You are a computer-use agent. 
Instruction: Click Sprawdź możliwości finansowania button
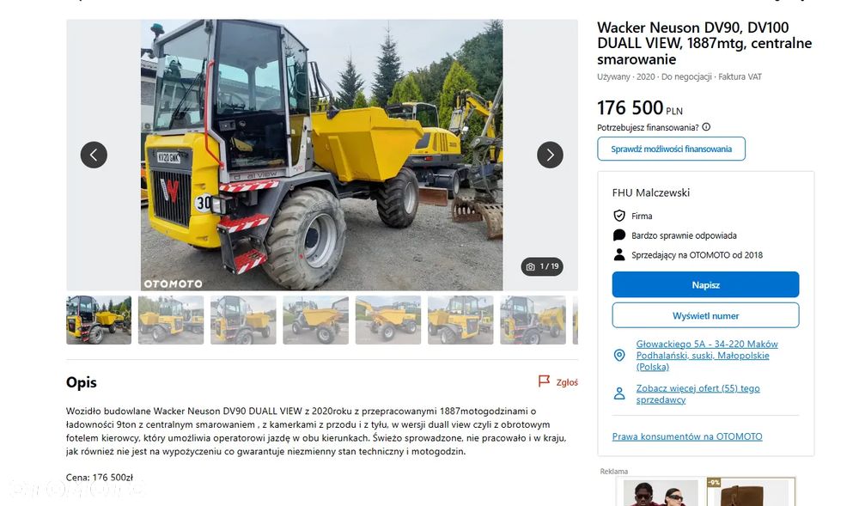point(671,149)
